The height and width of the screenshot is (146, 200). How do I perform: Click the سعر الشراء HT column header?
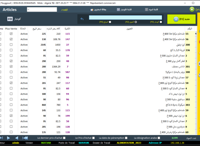[53, 29]
